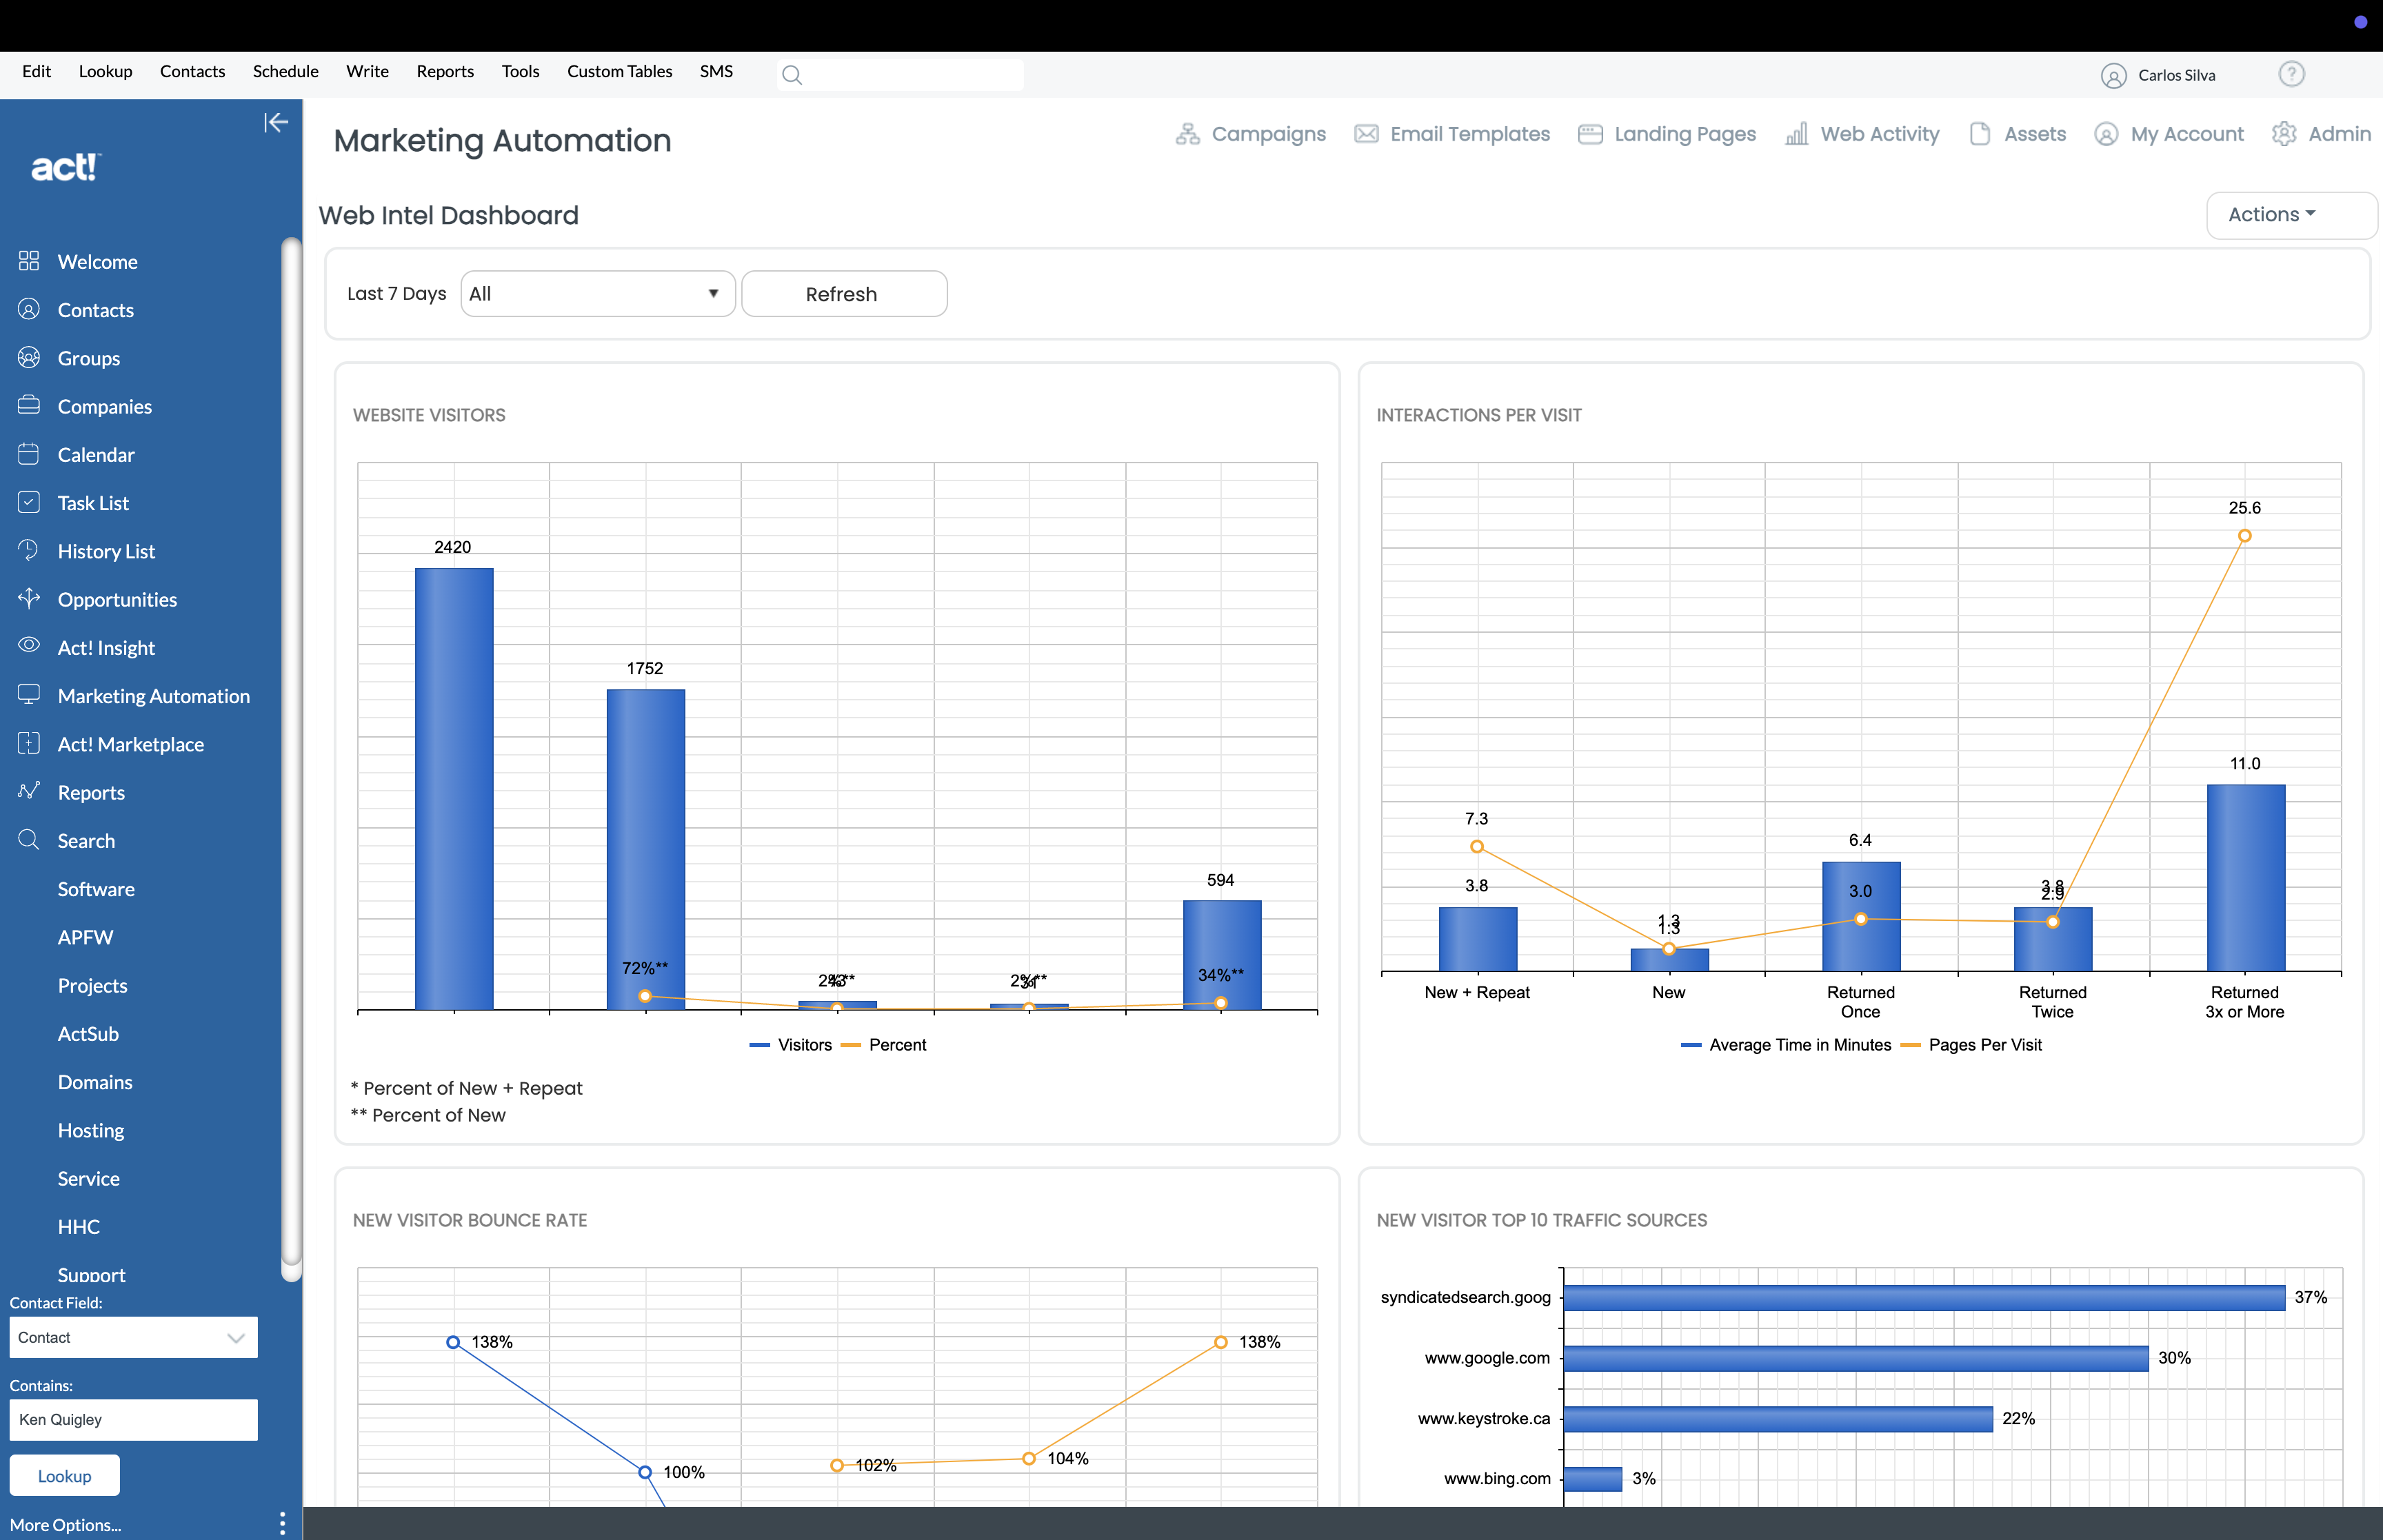
Task: Click the Calendar icon in the sidebar
Action: [x=29, y=454]
